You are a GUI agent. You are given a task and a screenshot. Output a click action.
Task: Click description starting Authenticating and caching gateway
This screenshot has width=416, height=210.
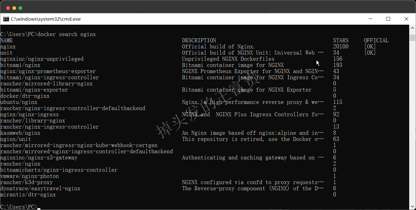pyautogui.click(x=253, y=158)
